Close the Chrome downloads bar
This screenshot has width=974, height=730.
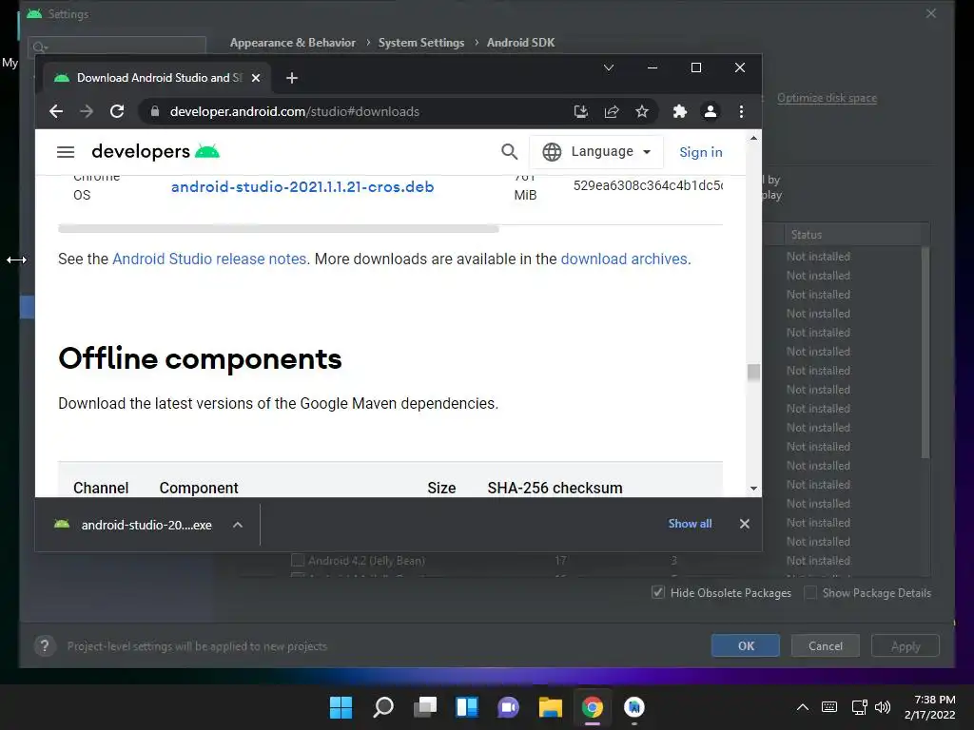pos(744,524)
